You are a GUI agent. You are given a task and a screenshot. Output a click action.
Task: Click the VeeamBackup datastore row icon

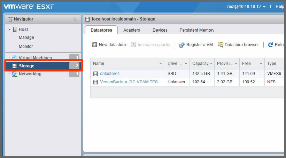[x=96, y=82]
